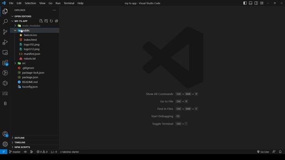Start Go Live server
The image size is (285, 160).
click(x=263, y=152)
